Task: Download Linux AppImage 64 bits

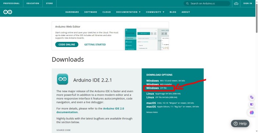Action: pos(164,94)
